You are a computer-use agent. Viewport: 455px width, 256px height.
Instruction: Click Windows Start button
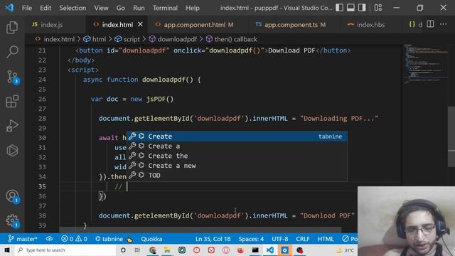(7, 250)
